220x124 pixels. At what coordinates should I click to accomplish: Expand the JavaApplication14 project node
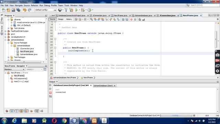point(5,37)
